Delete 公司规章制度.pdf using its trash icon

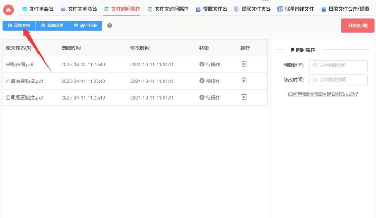click(244, 97)
